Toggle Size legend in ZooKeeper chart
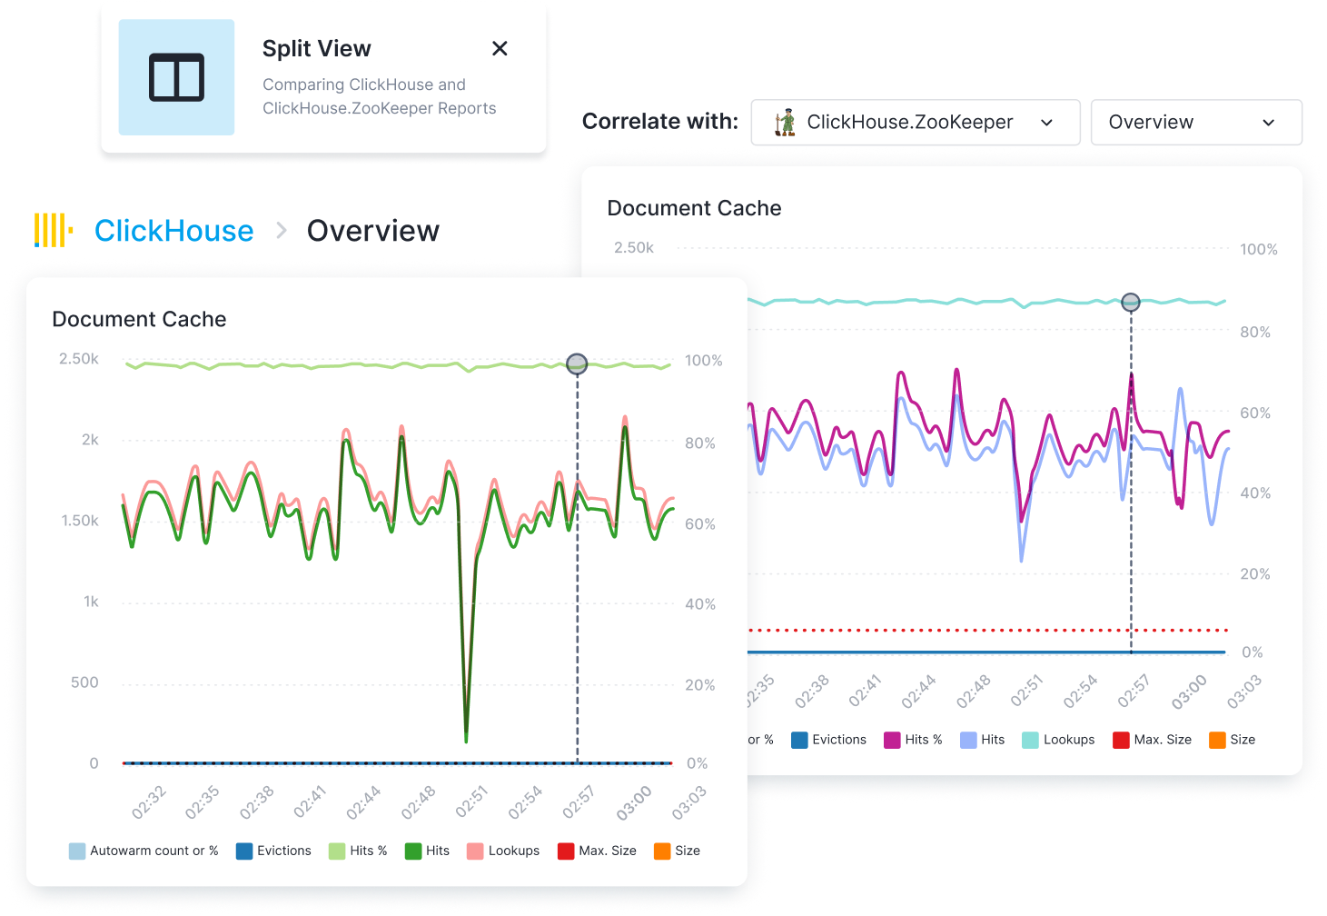Screen dimensions: 1327x916 (1233, 740)
